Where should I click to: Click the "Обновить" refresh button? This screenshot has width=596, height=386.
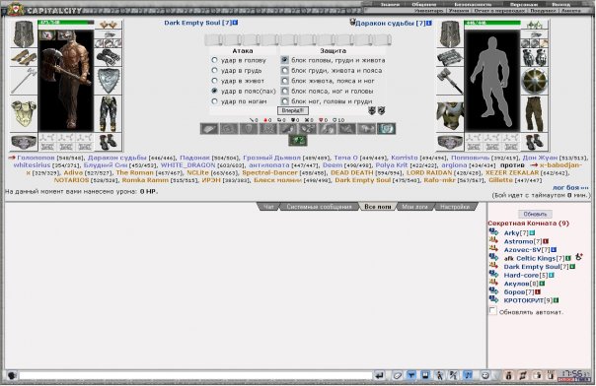click(x=535, y=214)
